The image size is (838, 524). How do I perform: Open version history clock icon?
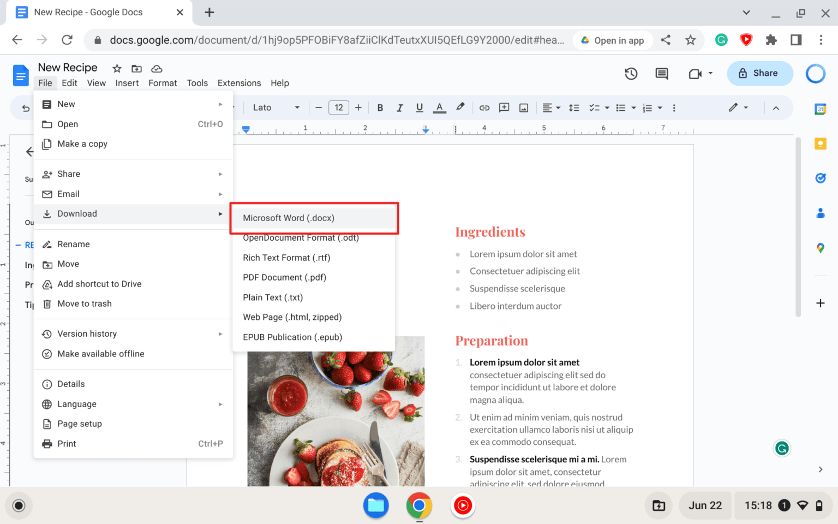631,73
